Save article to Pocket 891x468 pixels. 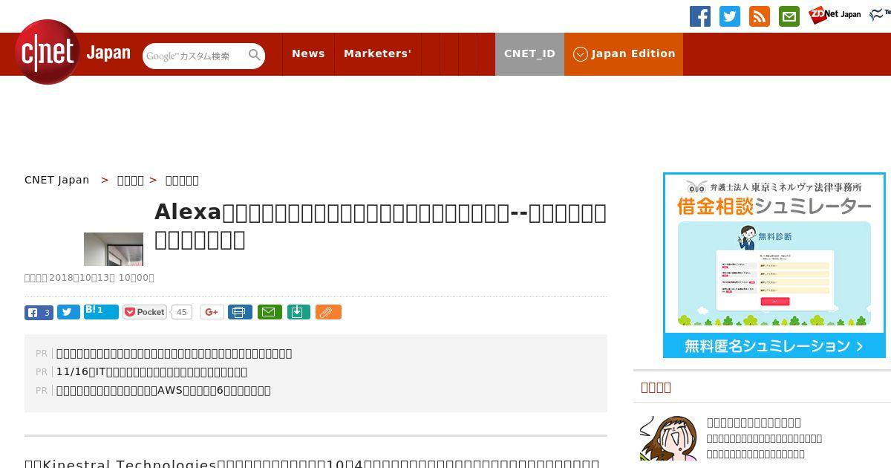click(x=145, y=312)
